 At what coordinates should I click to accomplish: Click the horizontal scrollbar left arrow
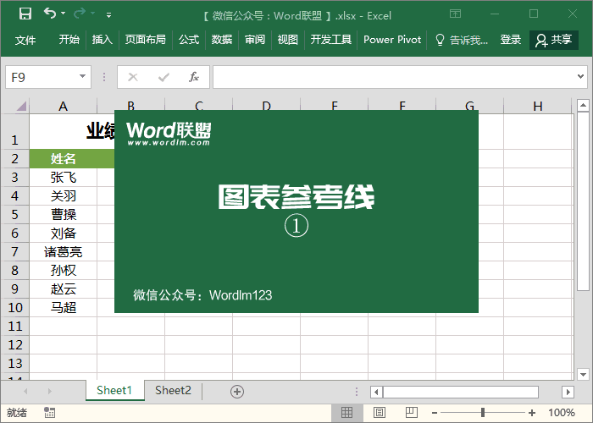[376, 392]
